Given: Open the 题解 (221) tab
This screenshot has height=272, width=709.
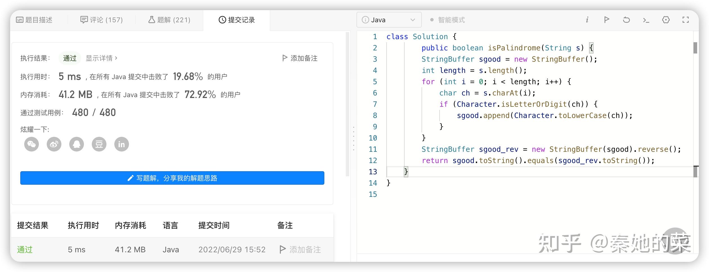Looking at the screenshot, I should tap(169, 20).
